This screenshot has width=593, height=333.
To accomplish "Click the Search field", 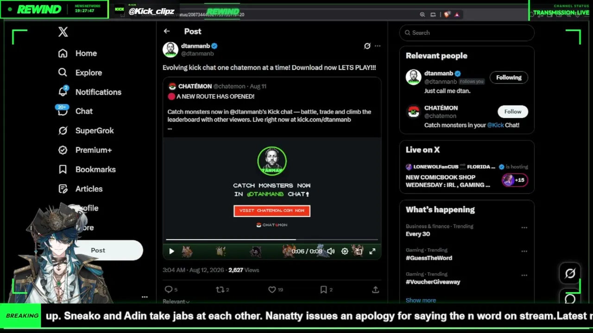I will tap(467, 33).
